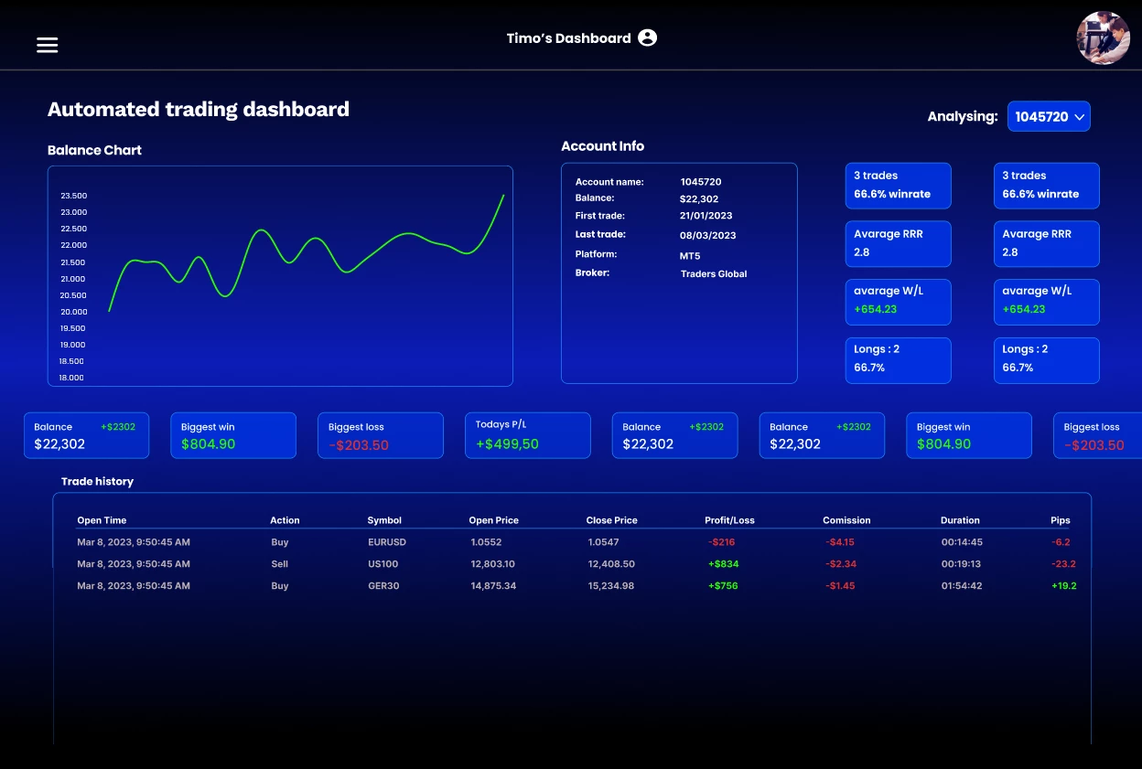Click the 'avarage W/L +654.23' stat card
The width and height of the screenshot is (1142, 769).
898,302
